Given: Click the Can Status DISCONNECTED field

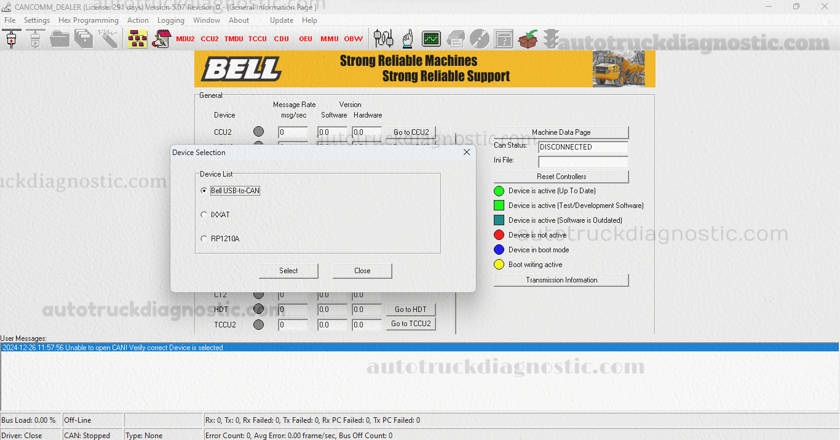Looking at the screenshot, I should tap(583, 147).
